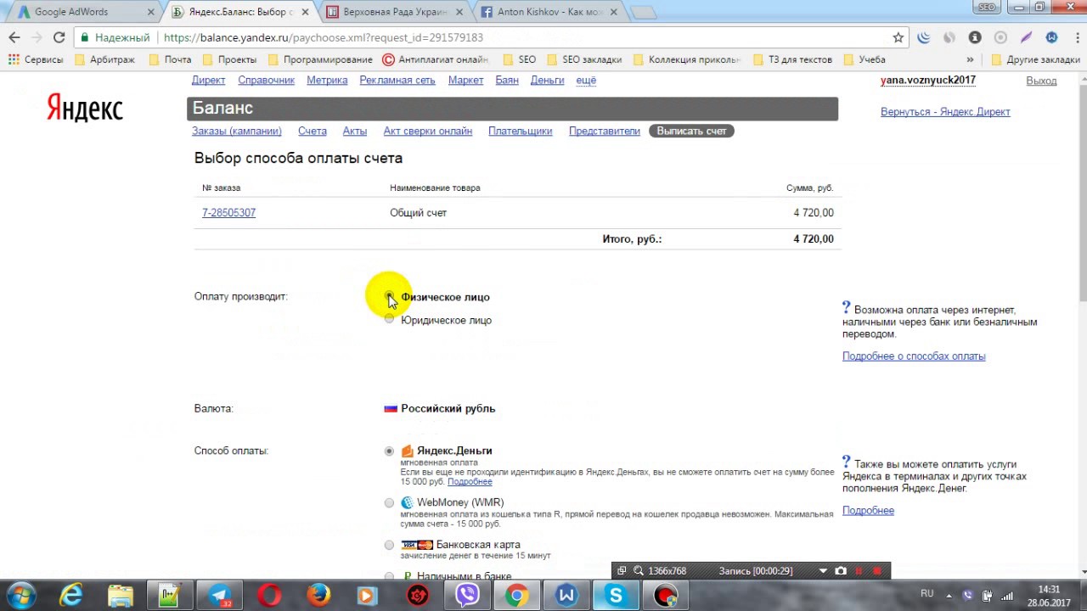1087x611 pixels.
Task: Open Акт сверки онлайн section
Action: point(427,131)
